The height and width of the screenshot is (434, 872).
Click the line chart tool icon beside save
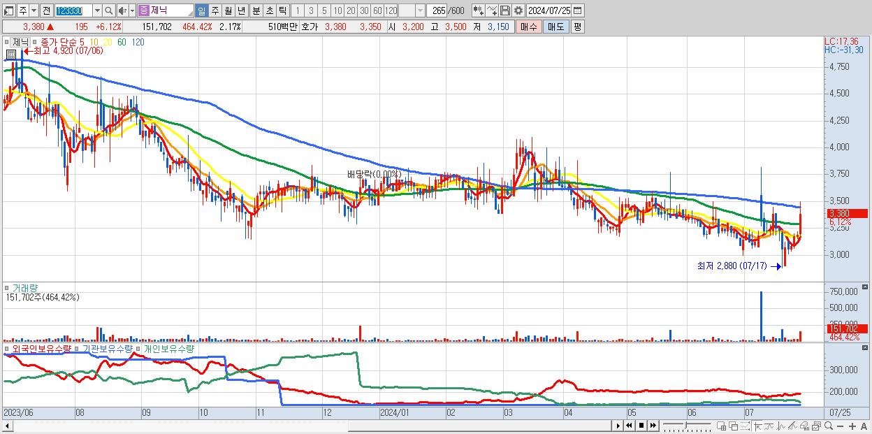point(492,10)
